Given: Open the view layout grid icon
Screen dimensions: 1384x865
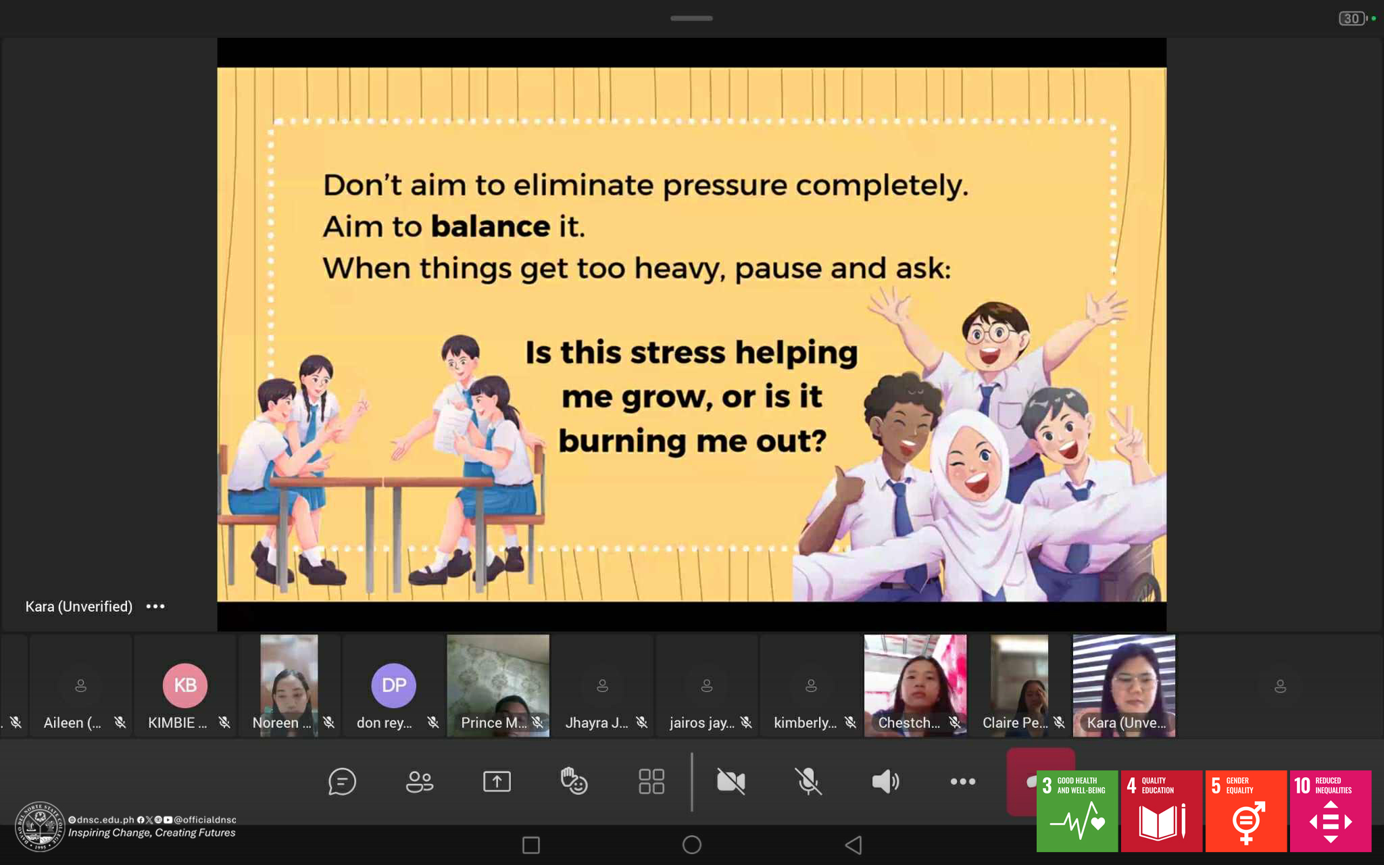Looking at the screenshot, I should click(651, 782).
